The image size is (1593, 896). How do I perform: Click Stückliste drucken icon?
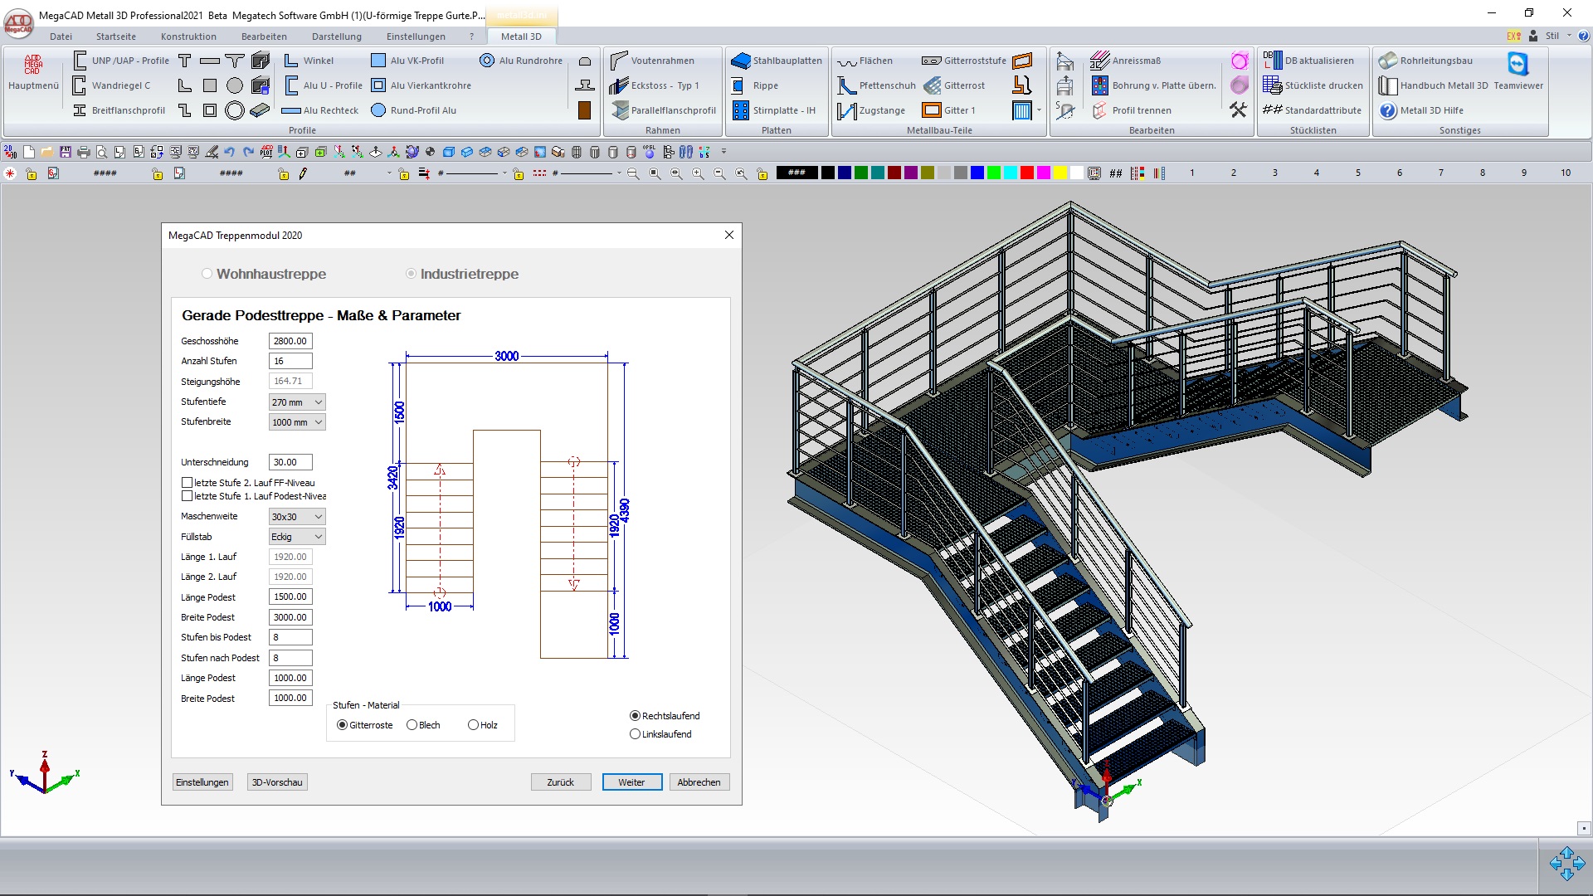coord(1272,85)
